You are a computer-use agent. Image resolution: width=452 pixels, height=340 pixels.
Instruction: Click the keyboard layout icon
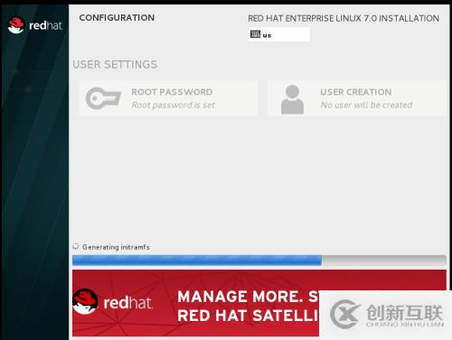pyautogui.click(x=255, y=34)
